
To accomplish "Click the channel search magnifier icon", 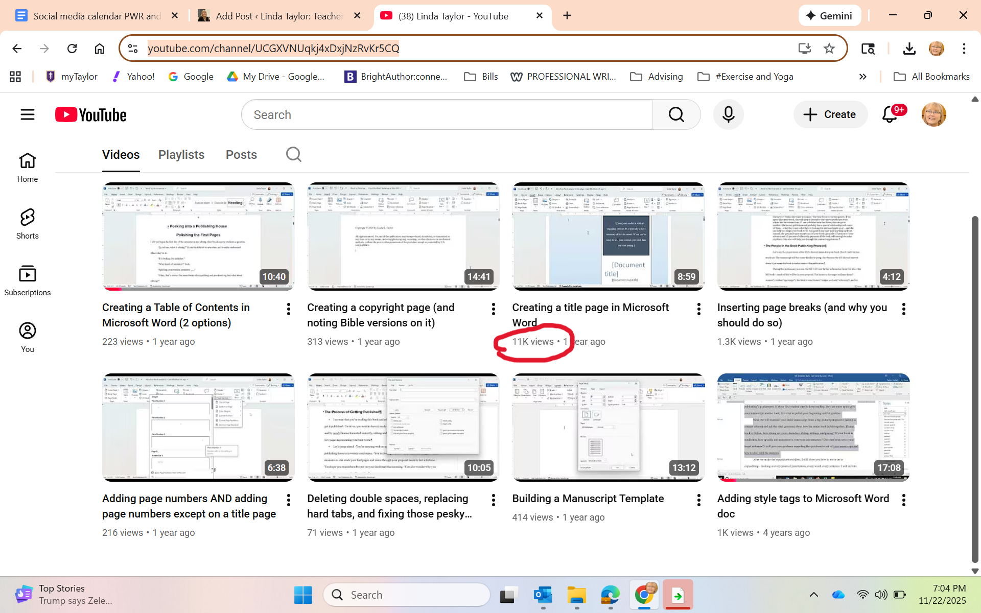I will pos(294,154).
